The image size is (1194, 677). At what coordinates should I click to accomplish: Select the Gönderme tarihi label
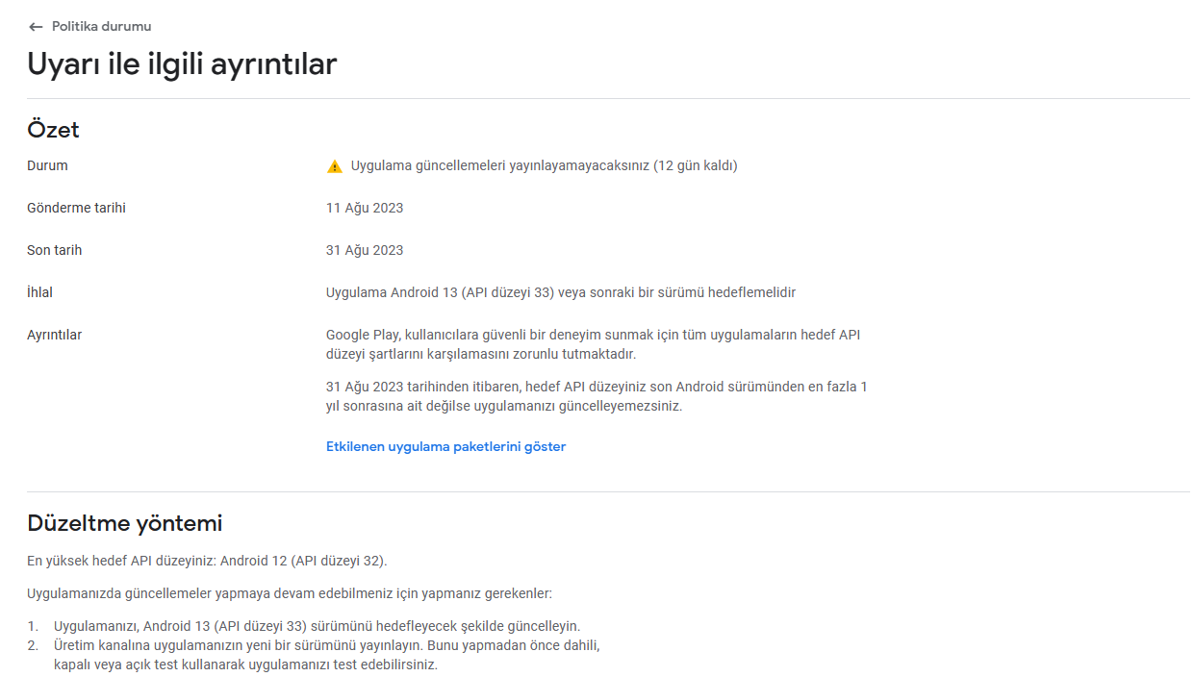(76, 208)
